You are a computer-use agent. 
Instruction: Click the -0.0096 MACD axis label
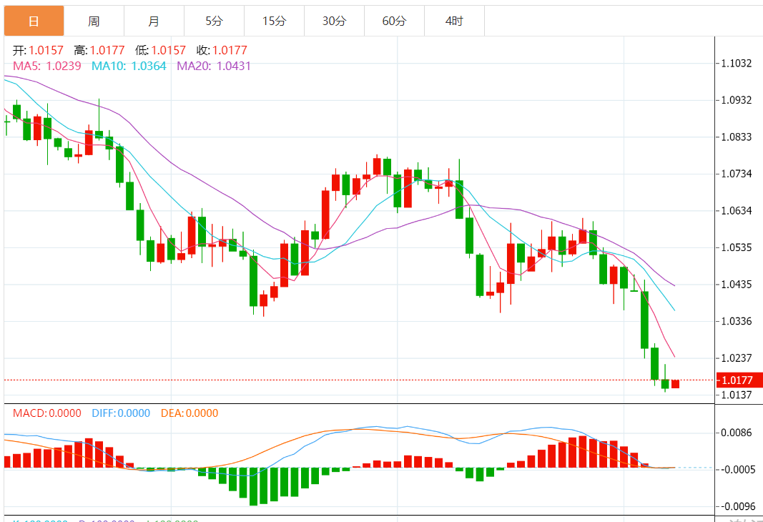click(x=738, y=507)
